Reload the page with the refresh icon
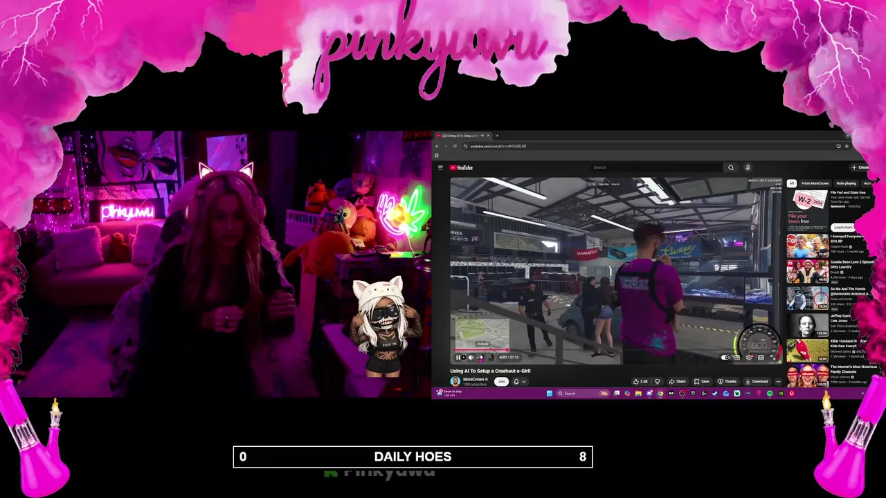Viewport: 886px width, 498px height. click(455, 146)
